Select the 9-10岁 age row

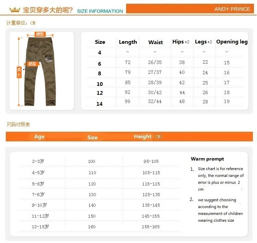coord(39,205)
